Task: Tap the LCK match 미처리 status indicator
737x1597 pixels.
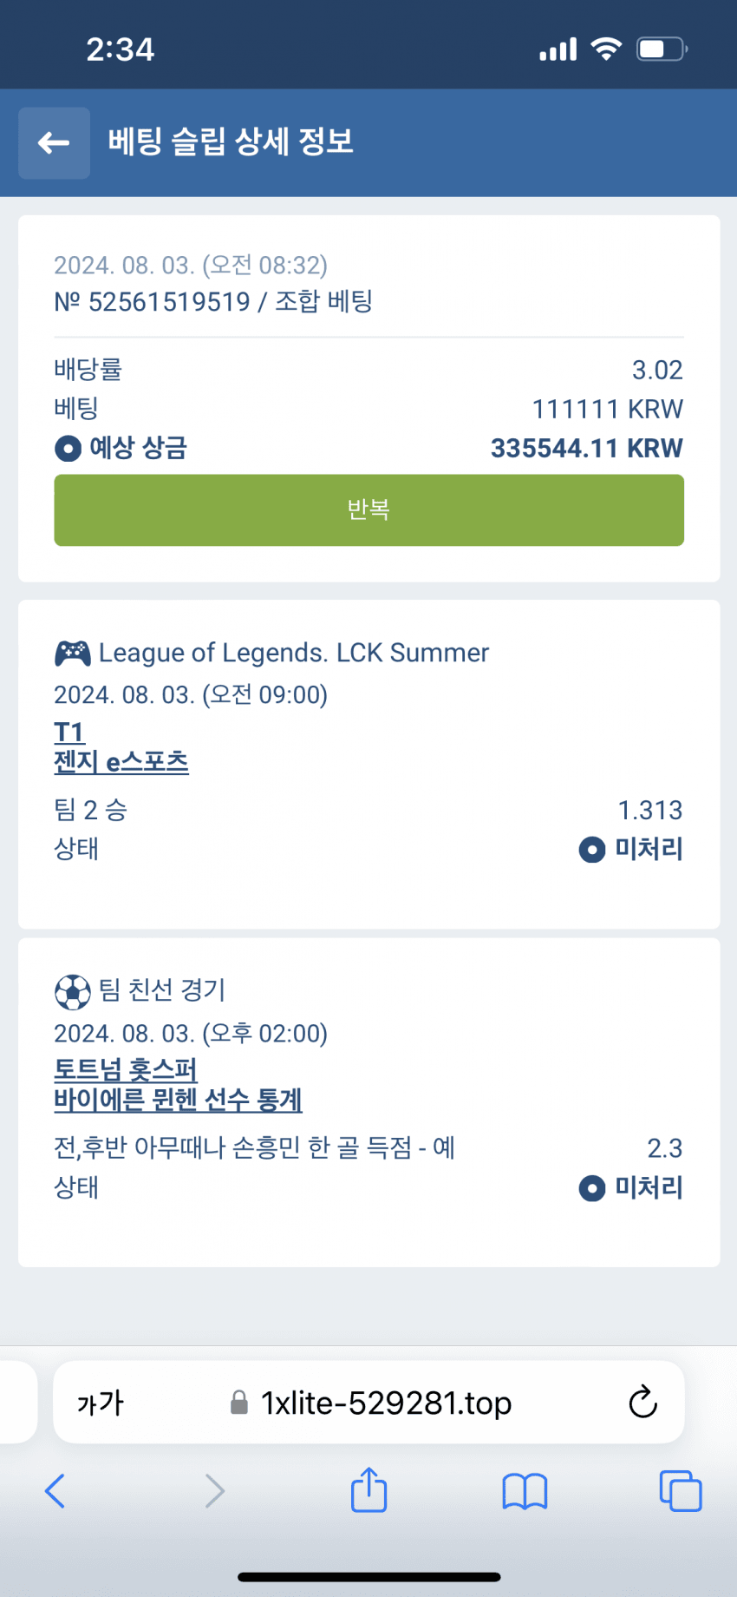Action: [x=631, y=849]
